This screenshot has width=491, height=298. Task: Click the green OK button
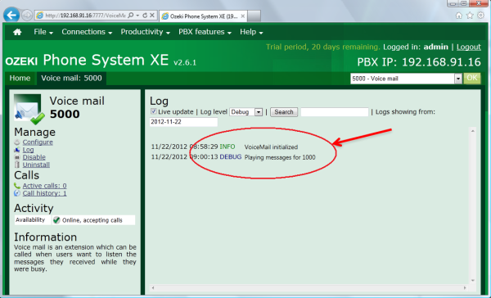(x=472, y=78)
